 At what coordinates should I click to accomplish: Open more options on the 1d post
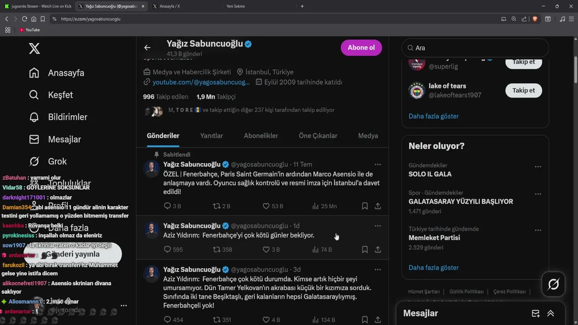[x=378, y=226]
